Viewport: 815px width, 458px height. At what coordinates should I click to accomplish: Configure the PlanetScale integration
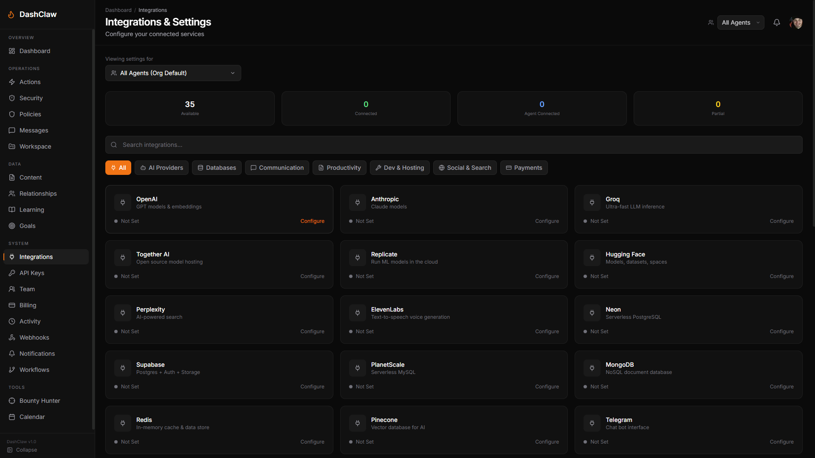point(547,387)
